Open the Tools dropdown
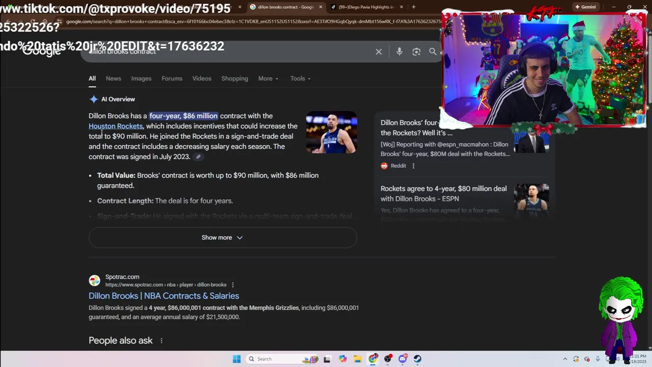 [x=301, y=78]
